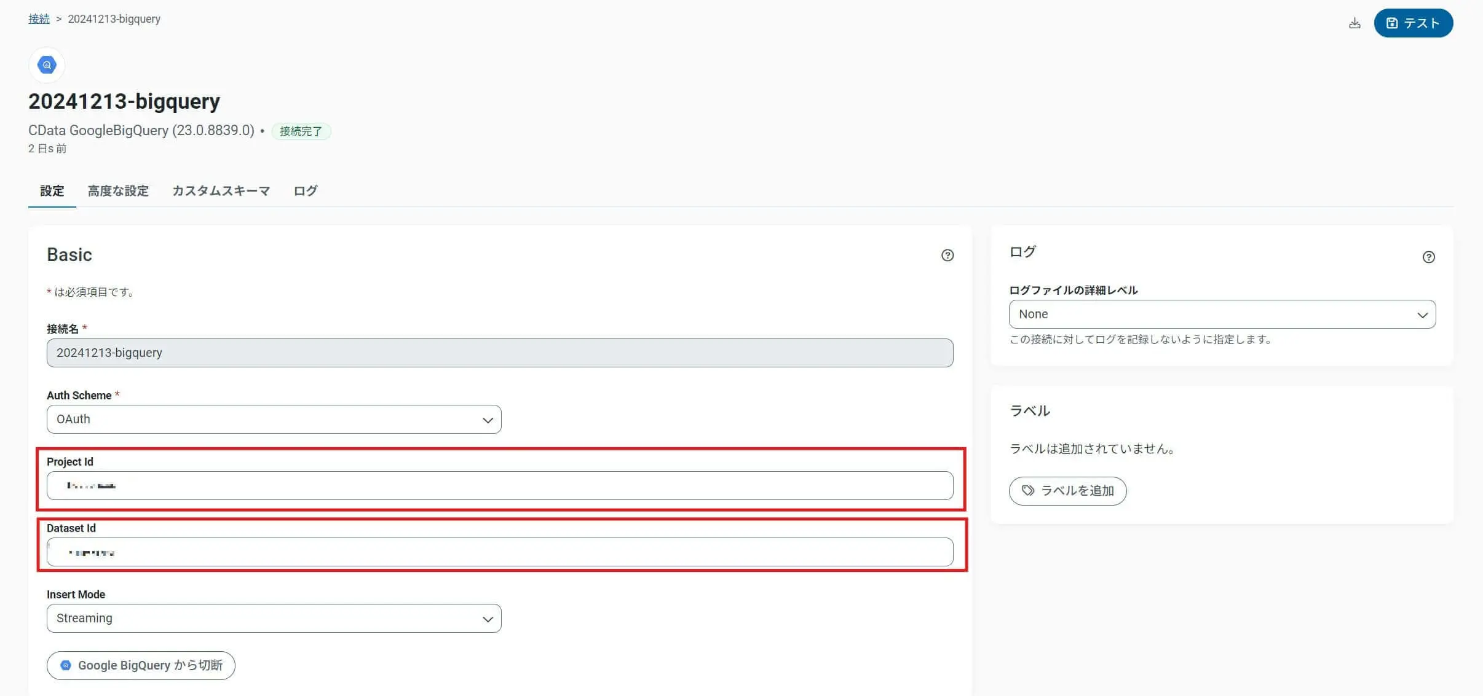Select the 設定 tab
This screenshot has width=1483, height=696.
point(52,191)
